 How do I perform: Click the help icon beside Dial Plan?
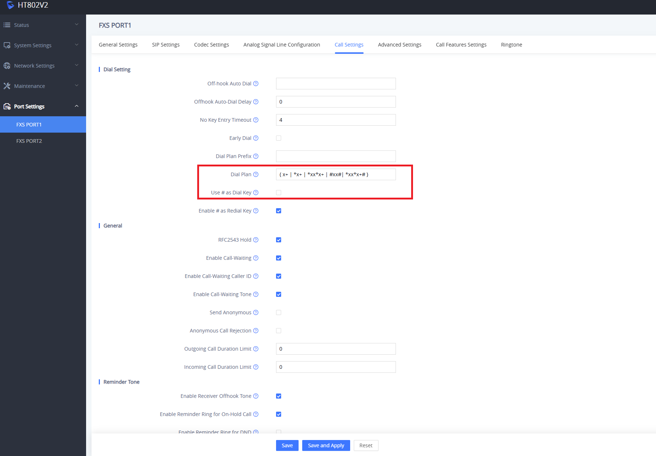coord(256,174)
